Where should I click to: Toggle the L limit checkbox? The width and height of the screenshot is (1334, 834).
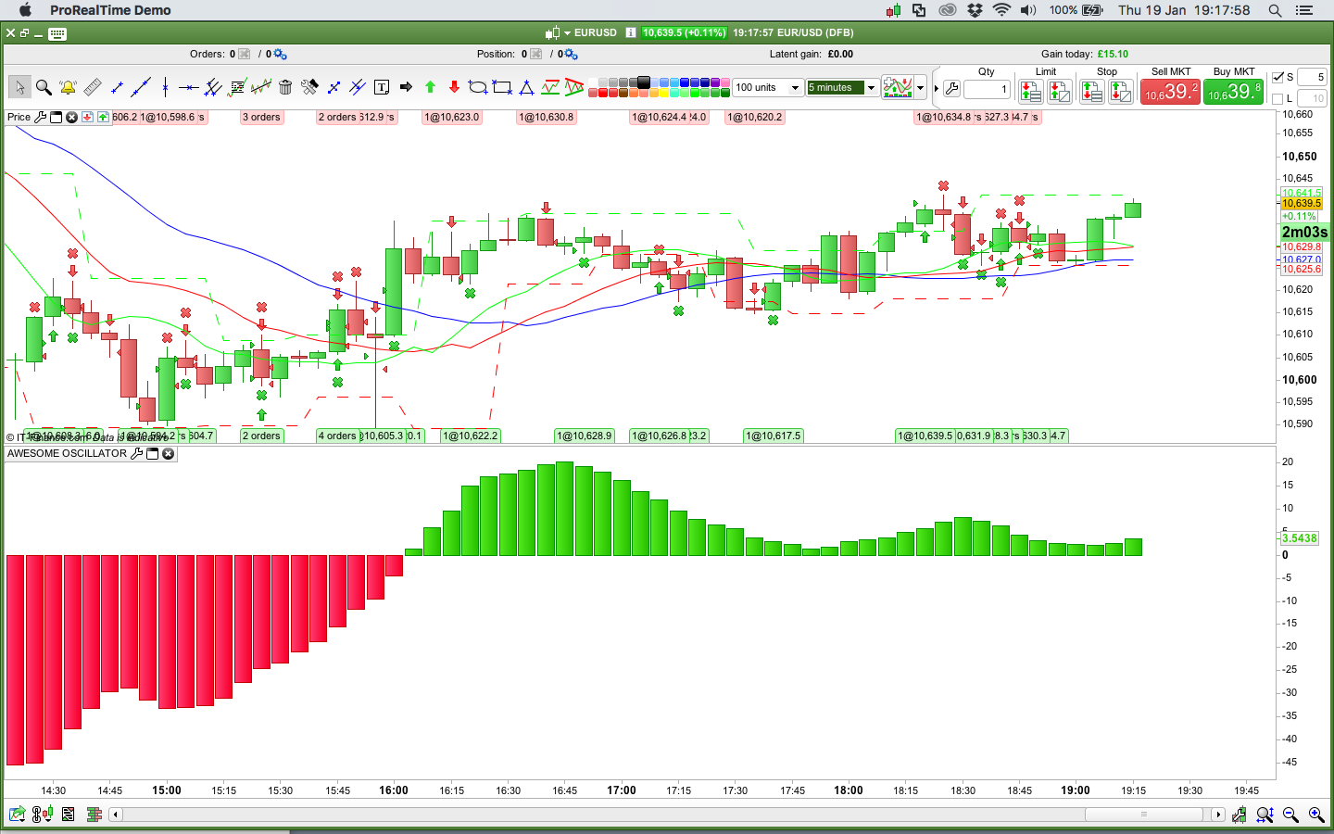tap(1278, 98)
